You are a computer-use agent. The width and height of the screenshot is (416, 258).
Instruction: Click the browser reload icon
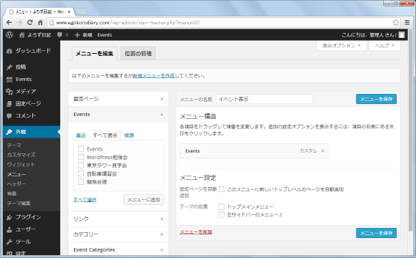point(29,22)
